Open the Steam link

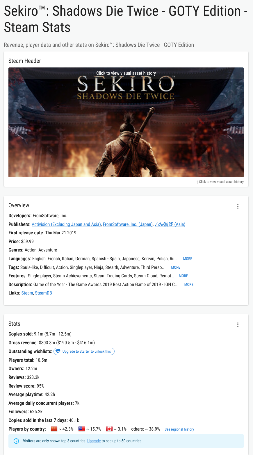(27, 293)
